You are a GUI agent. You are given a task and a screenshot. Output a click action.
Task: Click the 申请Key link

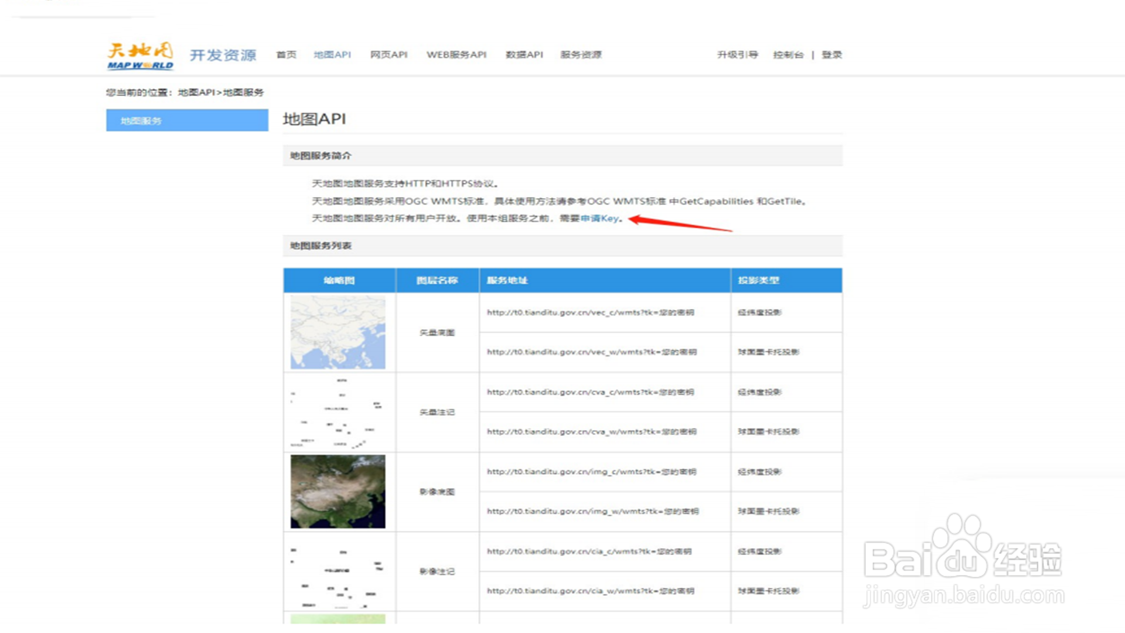(x=599, y=218)
